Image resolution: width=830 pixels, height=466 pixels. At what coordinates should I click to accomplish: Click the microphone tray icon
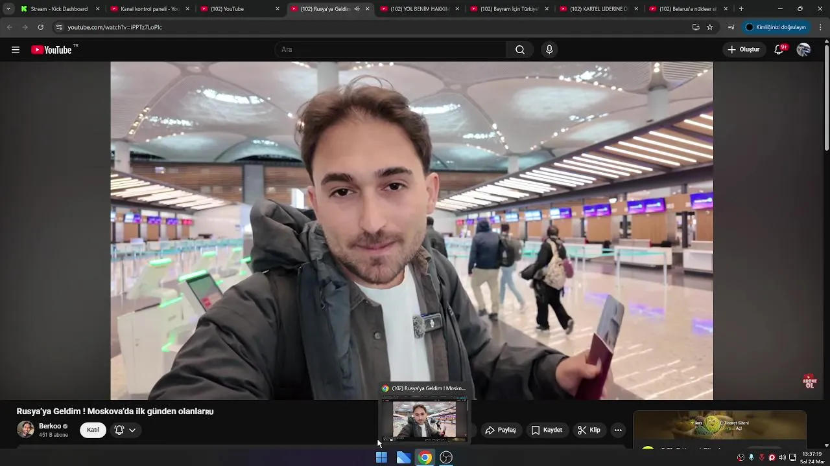(x=751, y=458)
